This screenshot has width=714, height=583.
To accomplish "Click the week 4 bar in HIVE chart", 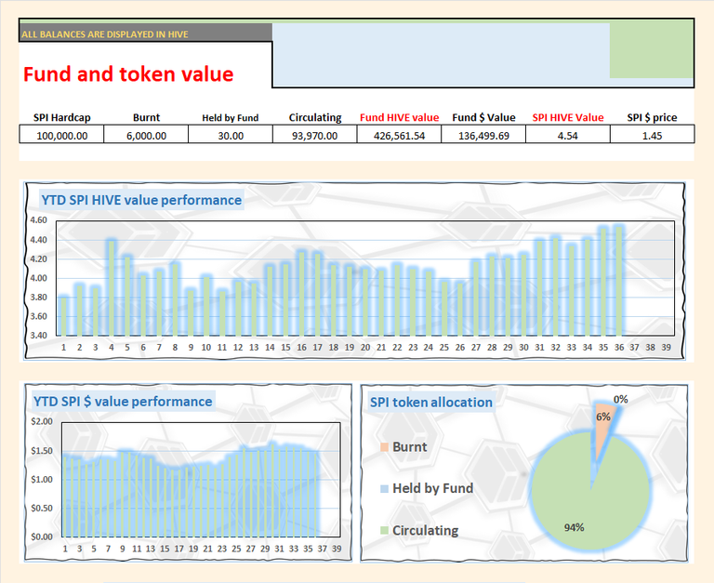I will click(x=112, y=288).
